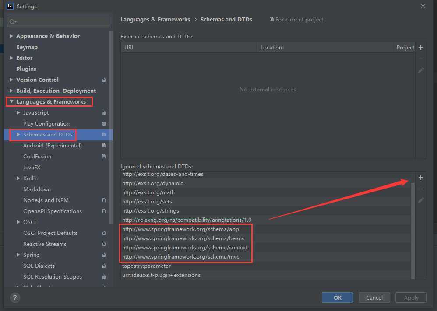The height and width of the screenshot is (311, 437).
Task: Click project-level icon beside JavaScript
Action: click(103, 113)
